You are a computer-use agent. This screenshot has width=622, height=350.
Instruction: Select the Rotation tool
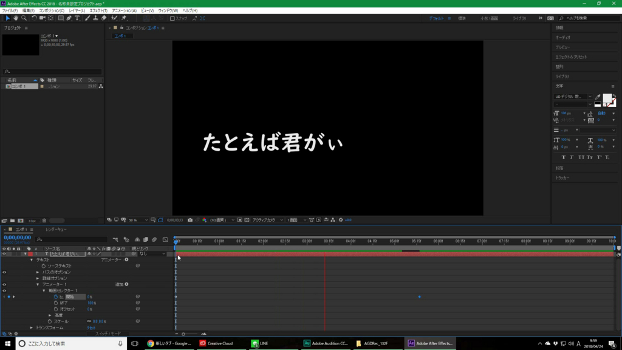point(34,18)
